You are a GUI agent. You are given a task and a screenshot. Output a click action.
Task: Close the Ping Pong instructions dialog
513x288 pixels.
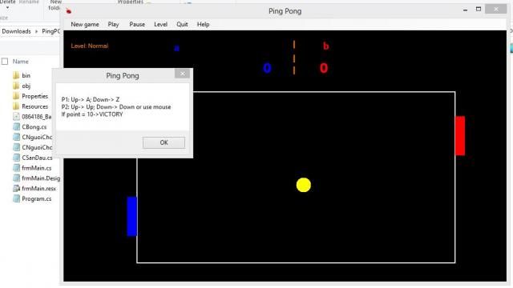point(182,74)
